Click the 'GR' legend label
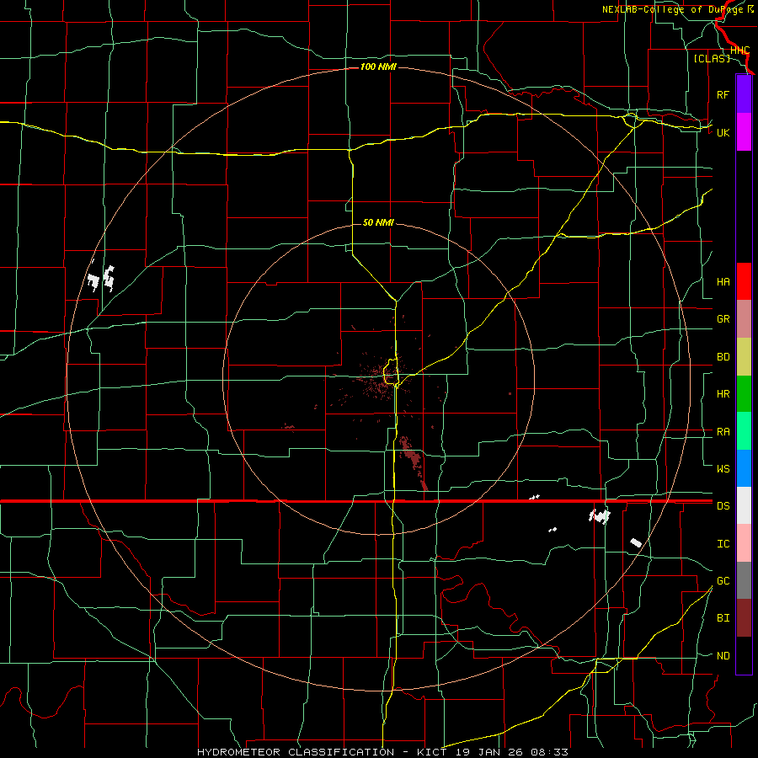This screenshot has height=758, width=758. 723,319
